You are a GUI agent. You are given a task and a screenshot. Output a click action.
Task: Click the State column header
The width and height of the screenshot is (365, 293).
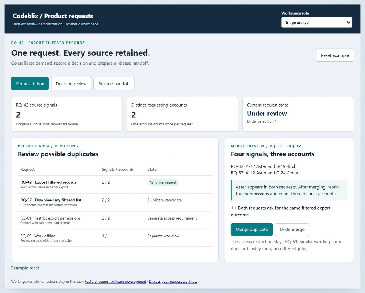click(152, 169)
